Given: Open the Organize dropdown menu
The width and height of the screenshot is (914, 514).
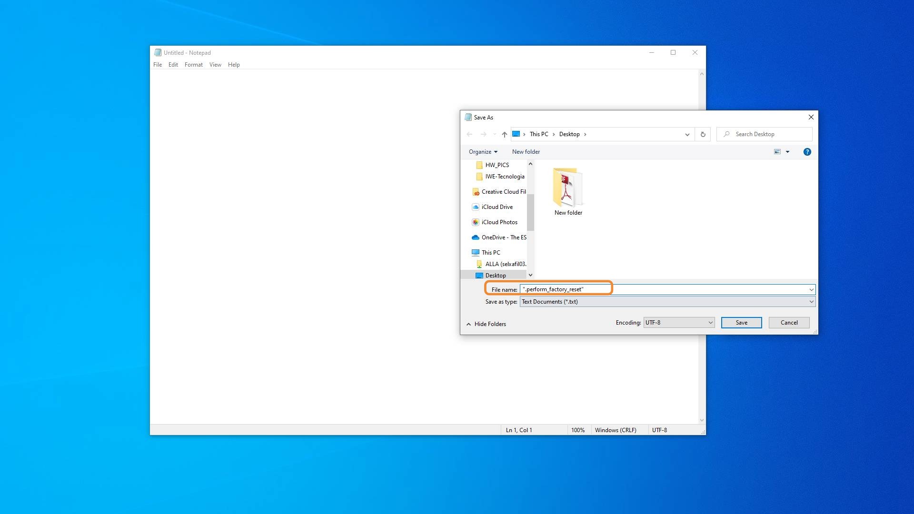Looking at the screenshot, I should pos(483,152).
